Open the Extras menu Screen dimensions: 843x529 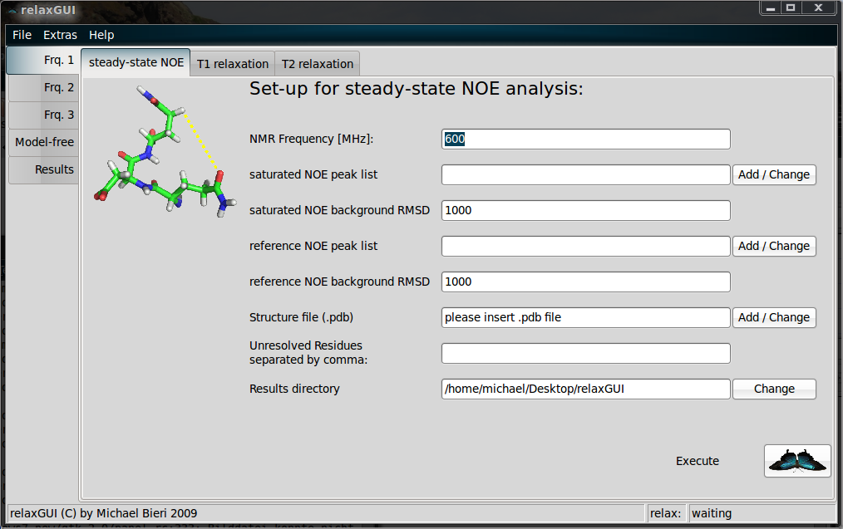pos(60,35)
